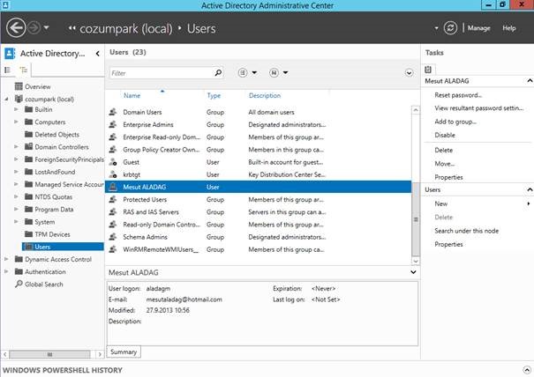Click the Move task
This screenshot has width=534, height=377.
445,164
